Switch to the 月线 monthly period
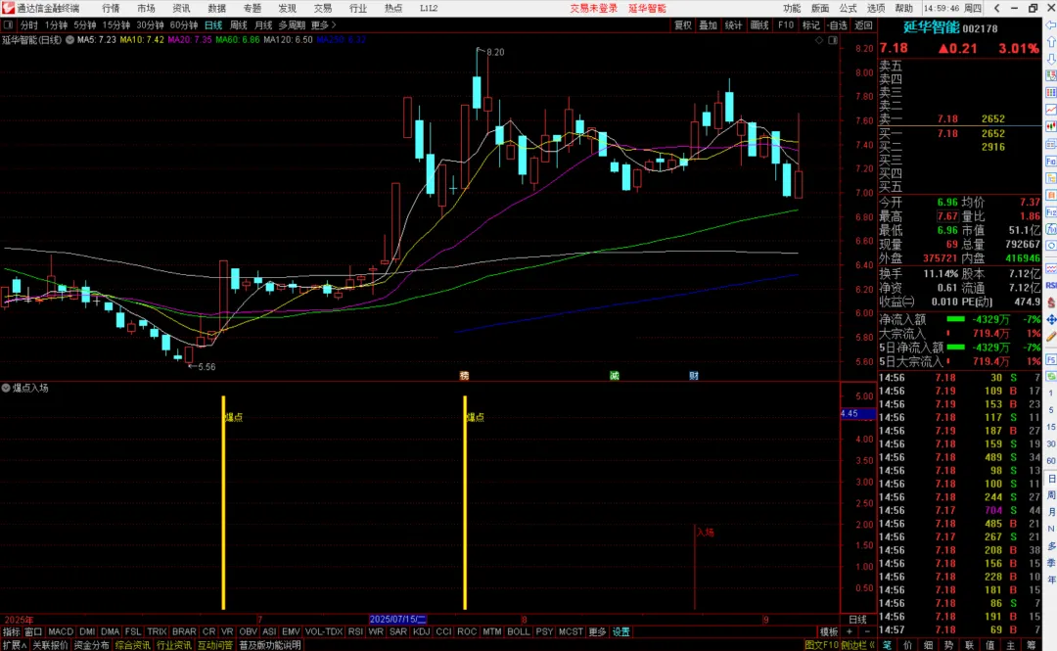Screen dimensions: 1057x651 pos(263,25)
